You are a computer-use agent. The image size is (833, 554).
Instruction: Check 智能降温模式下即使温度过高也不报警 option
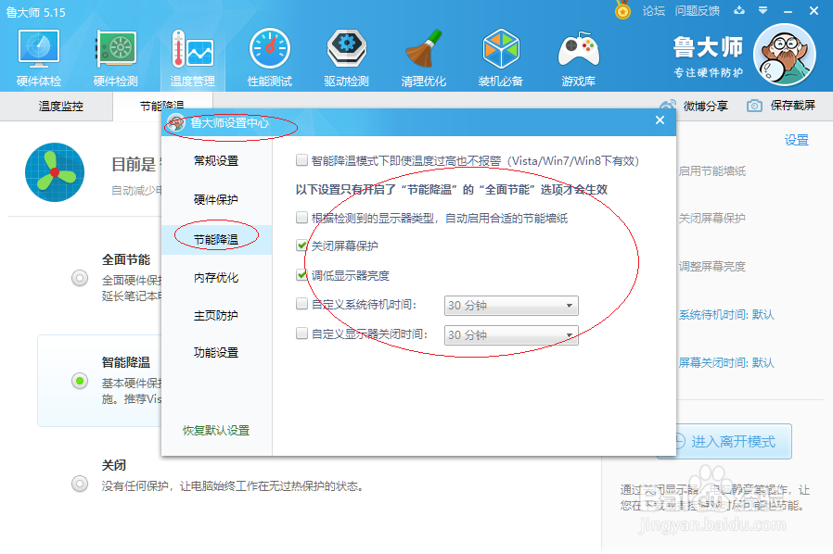[x=301, y=159]
